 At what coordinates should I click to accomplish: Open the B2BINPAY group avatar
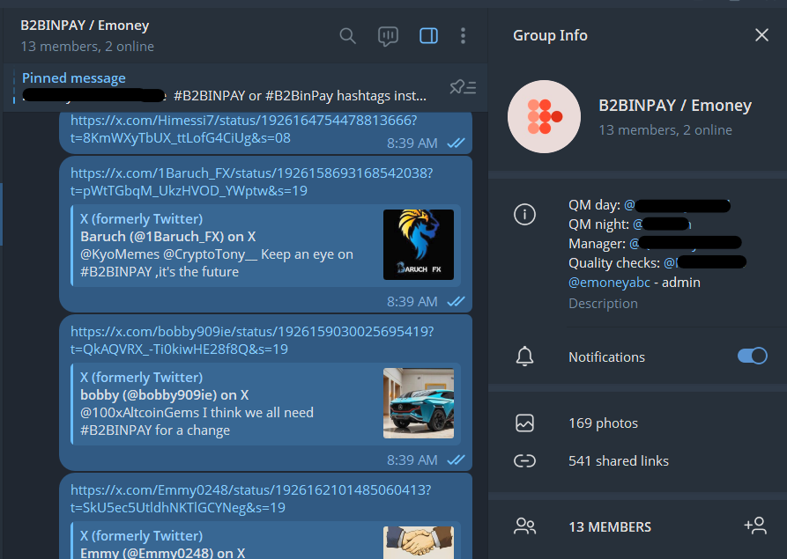click(544, 116)
